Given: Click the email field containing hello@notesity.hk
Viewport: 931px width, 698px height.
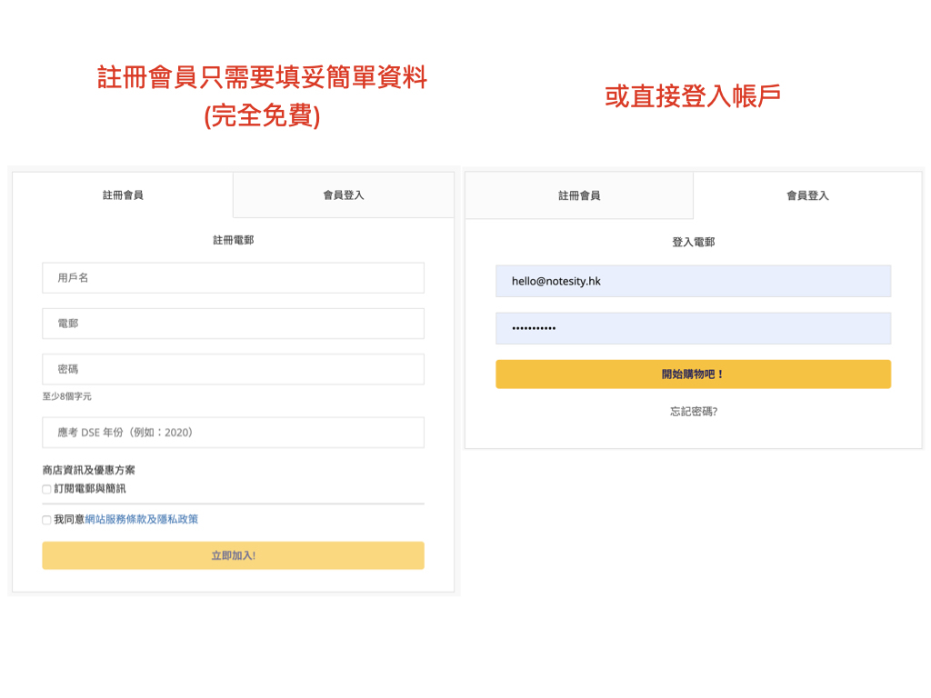Looking at the screenshot, I should pos(693,282).
